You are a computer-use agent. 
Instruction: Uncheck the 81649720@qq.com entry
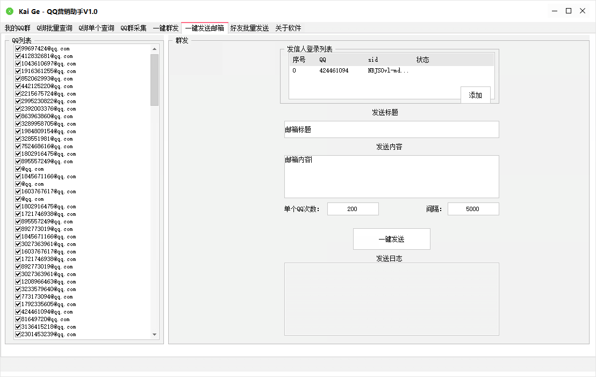(x=18, y=320)
